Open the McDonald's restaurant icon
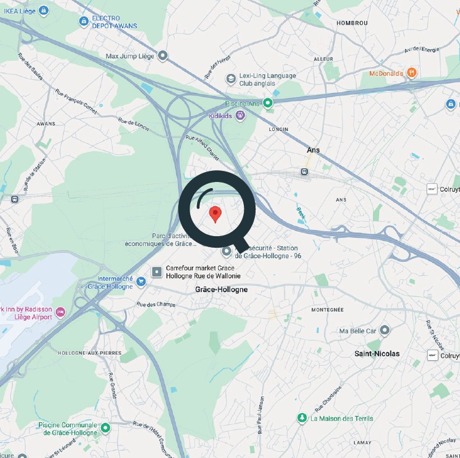This screenshot has height=458, width=460. pos(412,73)
